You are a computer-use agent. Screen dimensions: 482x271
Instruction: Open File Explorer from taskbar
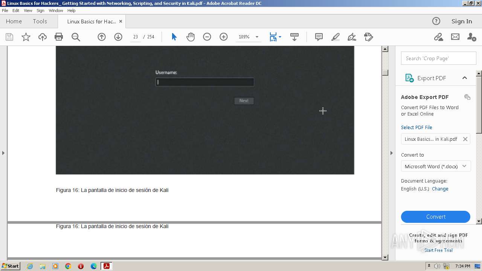pyautogui.click(x=43, y=266)
